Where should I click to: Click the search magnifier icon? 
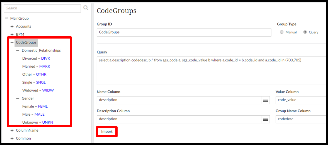coord(86,8)
